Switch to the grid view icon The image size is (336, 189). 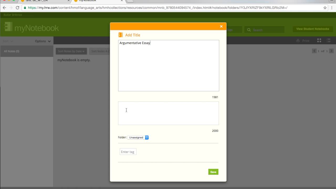[319, 40]
